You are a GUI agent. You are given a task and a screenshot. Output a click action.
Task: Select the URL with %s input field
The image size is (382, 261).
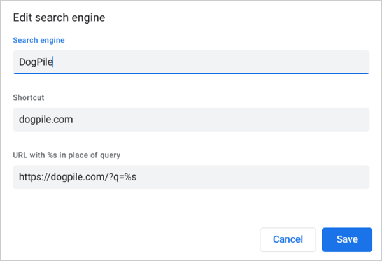coord(191,176)
